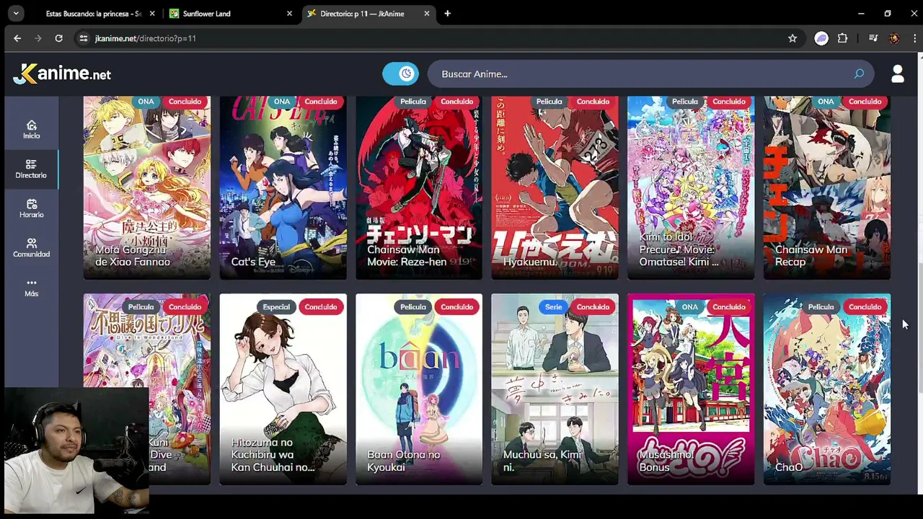Open the Chrome profile avatar
923x519 pixels.
pyautogui.click(x=894, y=38)
